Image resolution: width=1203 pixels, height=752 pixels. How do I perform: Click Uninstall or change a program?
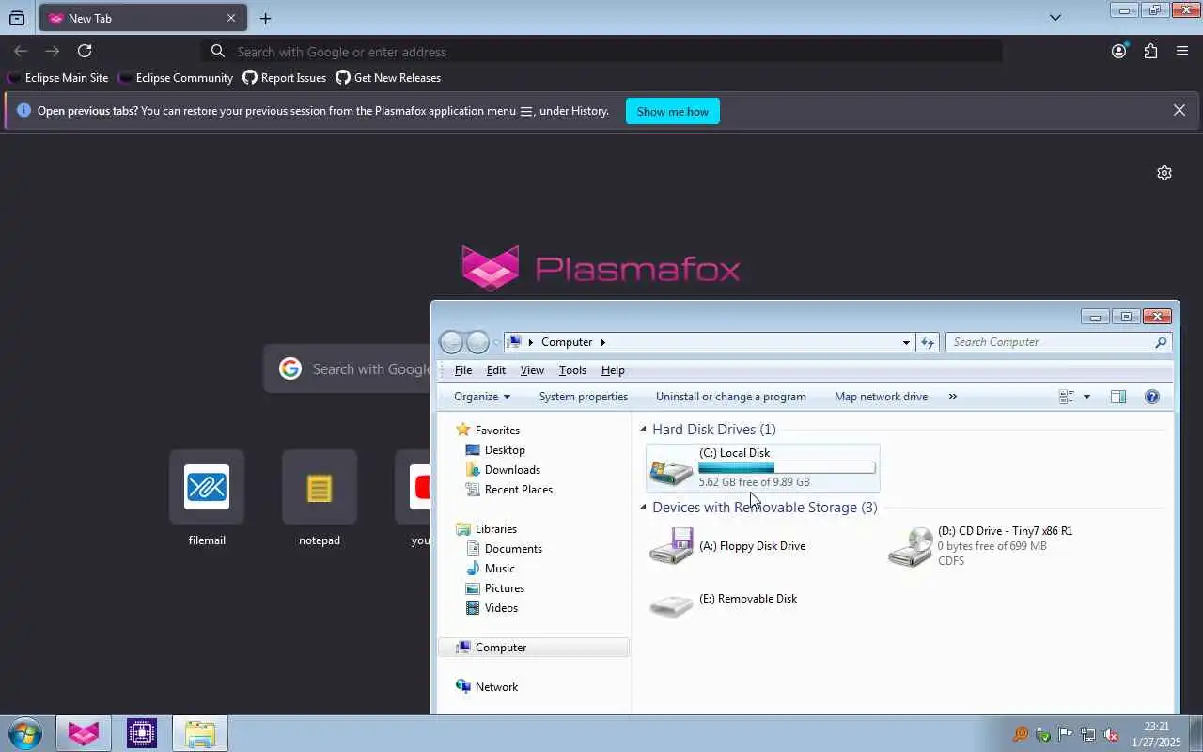click(731, 397)
